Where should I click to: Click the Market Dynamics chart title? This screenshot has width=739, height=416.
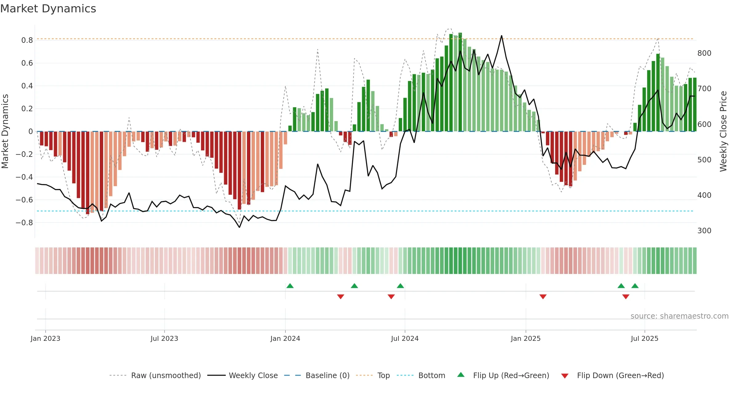pos(48,9)
